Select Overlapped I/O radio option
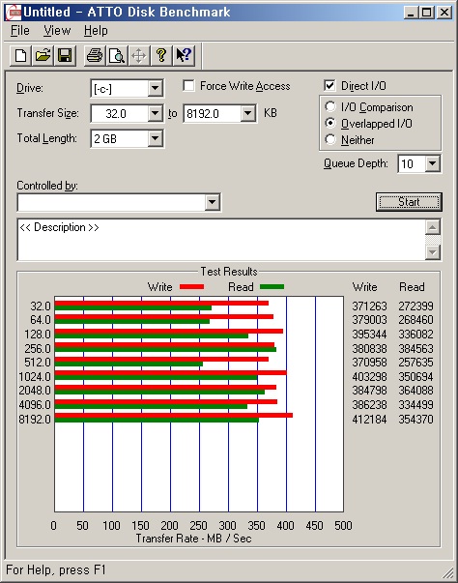 click(x=330, y=123)
